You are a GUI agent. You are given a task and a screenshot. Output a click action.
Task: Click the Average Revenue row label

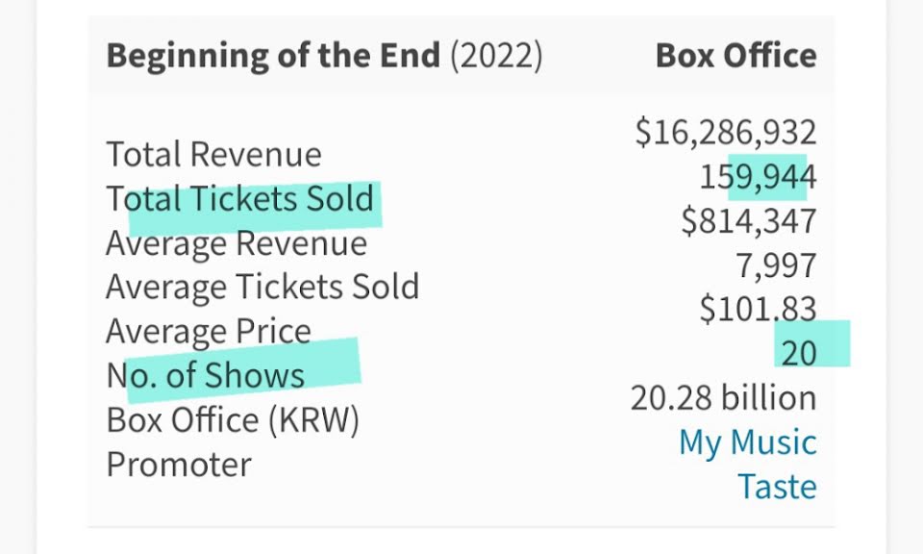(236, 243)
